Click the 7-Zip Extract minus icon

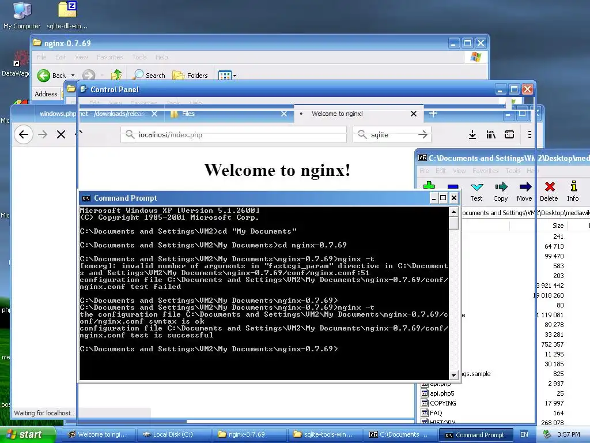point(453,186)
